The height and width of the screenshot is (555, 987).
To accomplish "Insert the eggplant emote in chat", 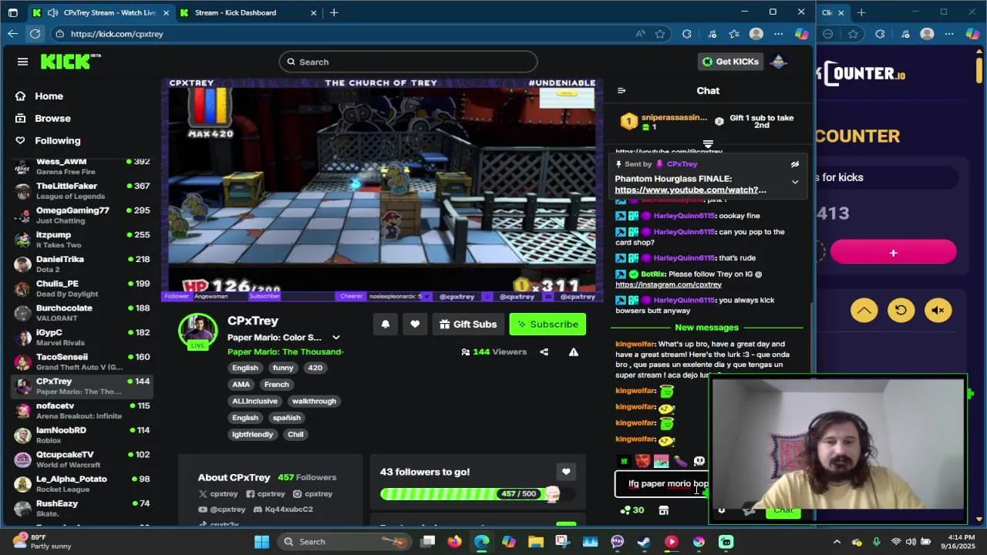I will [680, 461].
